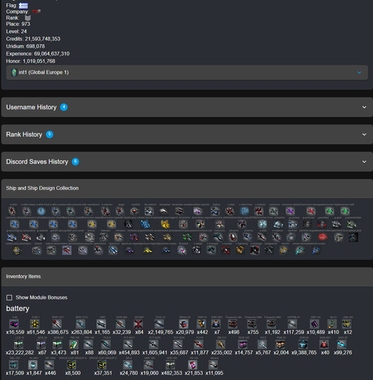Select the pink item with x21,853 count
Screen dimensions: 373x380
193,365
